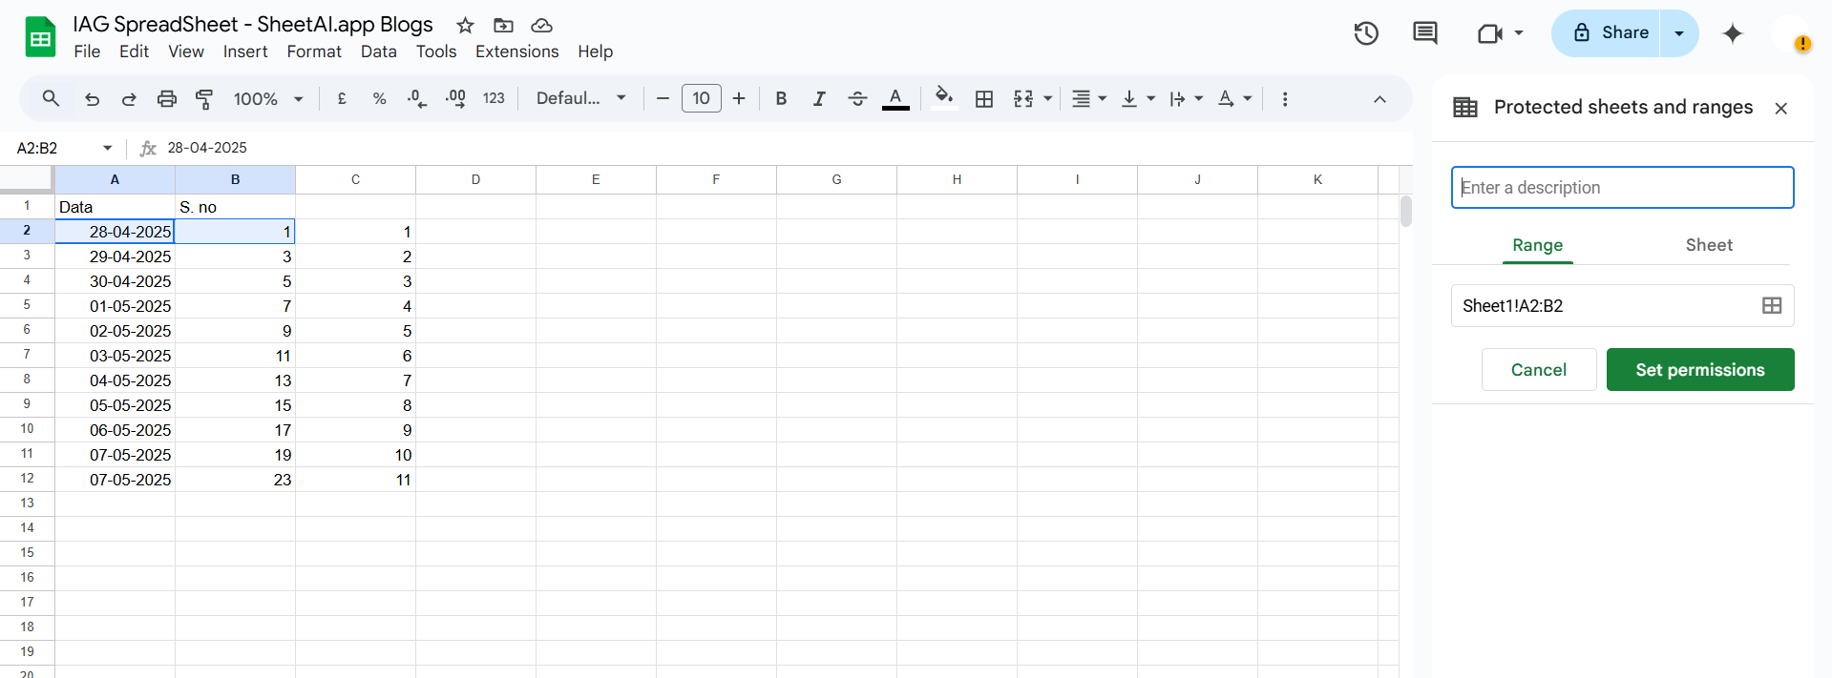Open the Gemini sparkle assistant

(x=1733, y=33)
